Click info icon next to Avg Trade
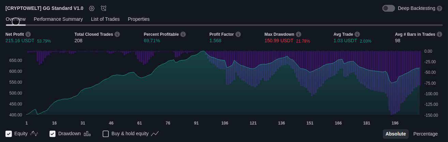Viewport: 448px width, 142px height. click(357, 34)
